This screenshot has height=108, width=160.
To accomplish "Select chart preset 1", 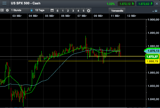I will tap(63, 11).
